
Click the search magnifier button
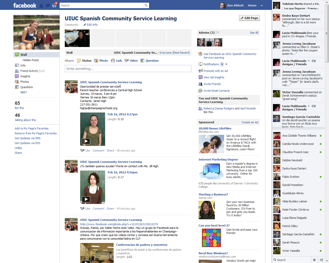coord(146,5)
